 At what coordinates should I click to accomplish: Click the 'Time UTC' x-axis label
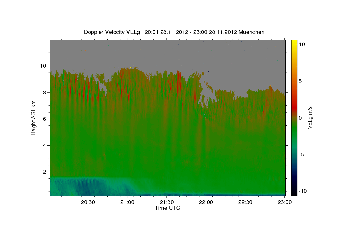pyautogui.click(x=167, y=208)
